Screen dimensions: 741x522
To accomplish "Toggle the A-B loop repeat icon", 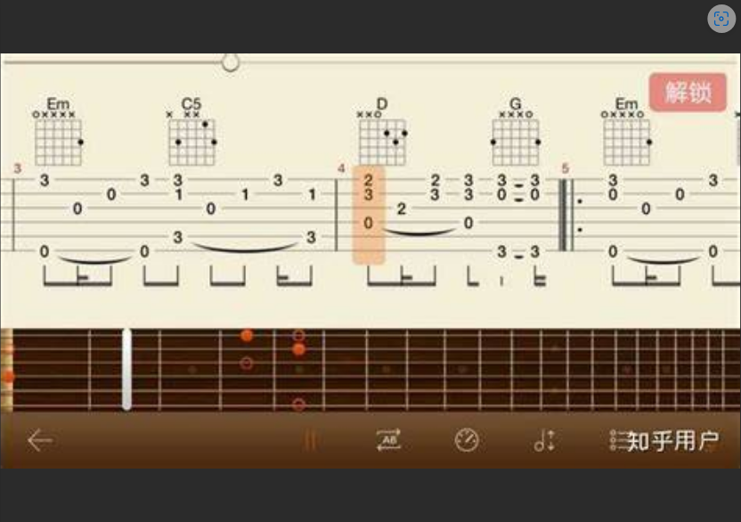I will pyautogui.click(x=388, y=440).
